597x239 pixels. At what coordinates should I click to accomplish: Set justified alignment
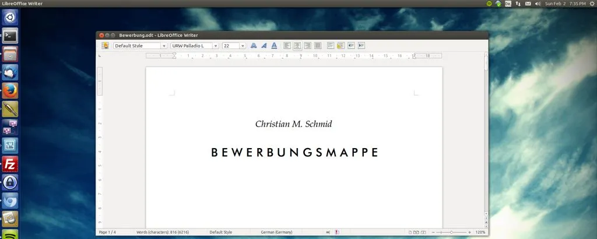318,45
